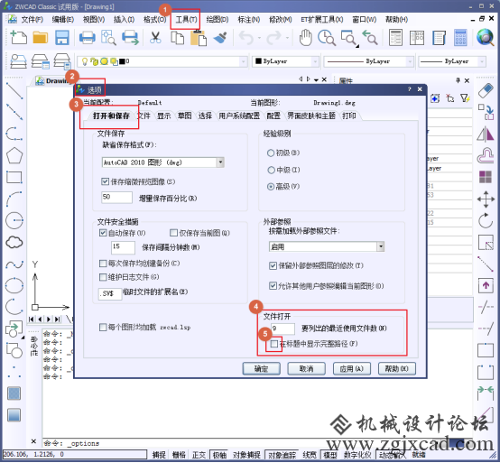The image size is (500, 463).
Task: Click the 增量保存百分比 input field
Action: click(x=116, y=198)
